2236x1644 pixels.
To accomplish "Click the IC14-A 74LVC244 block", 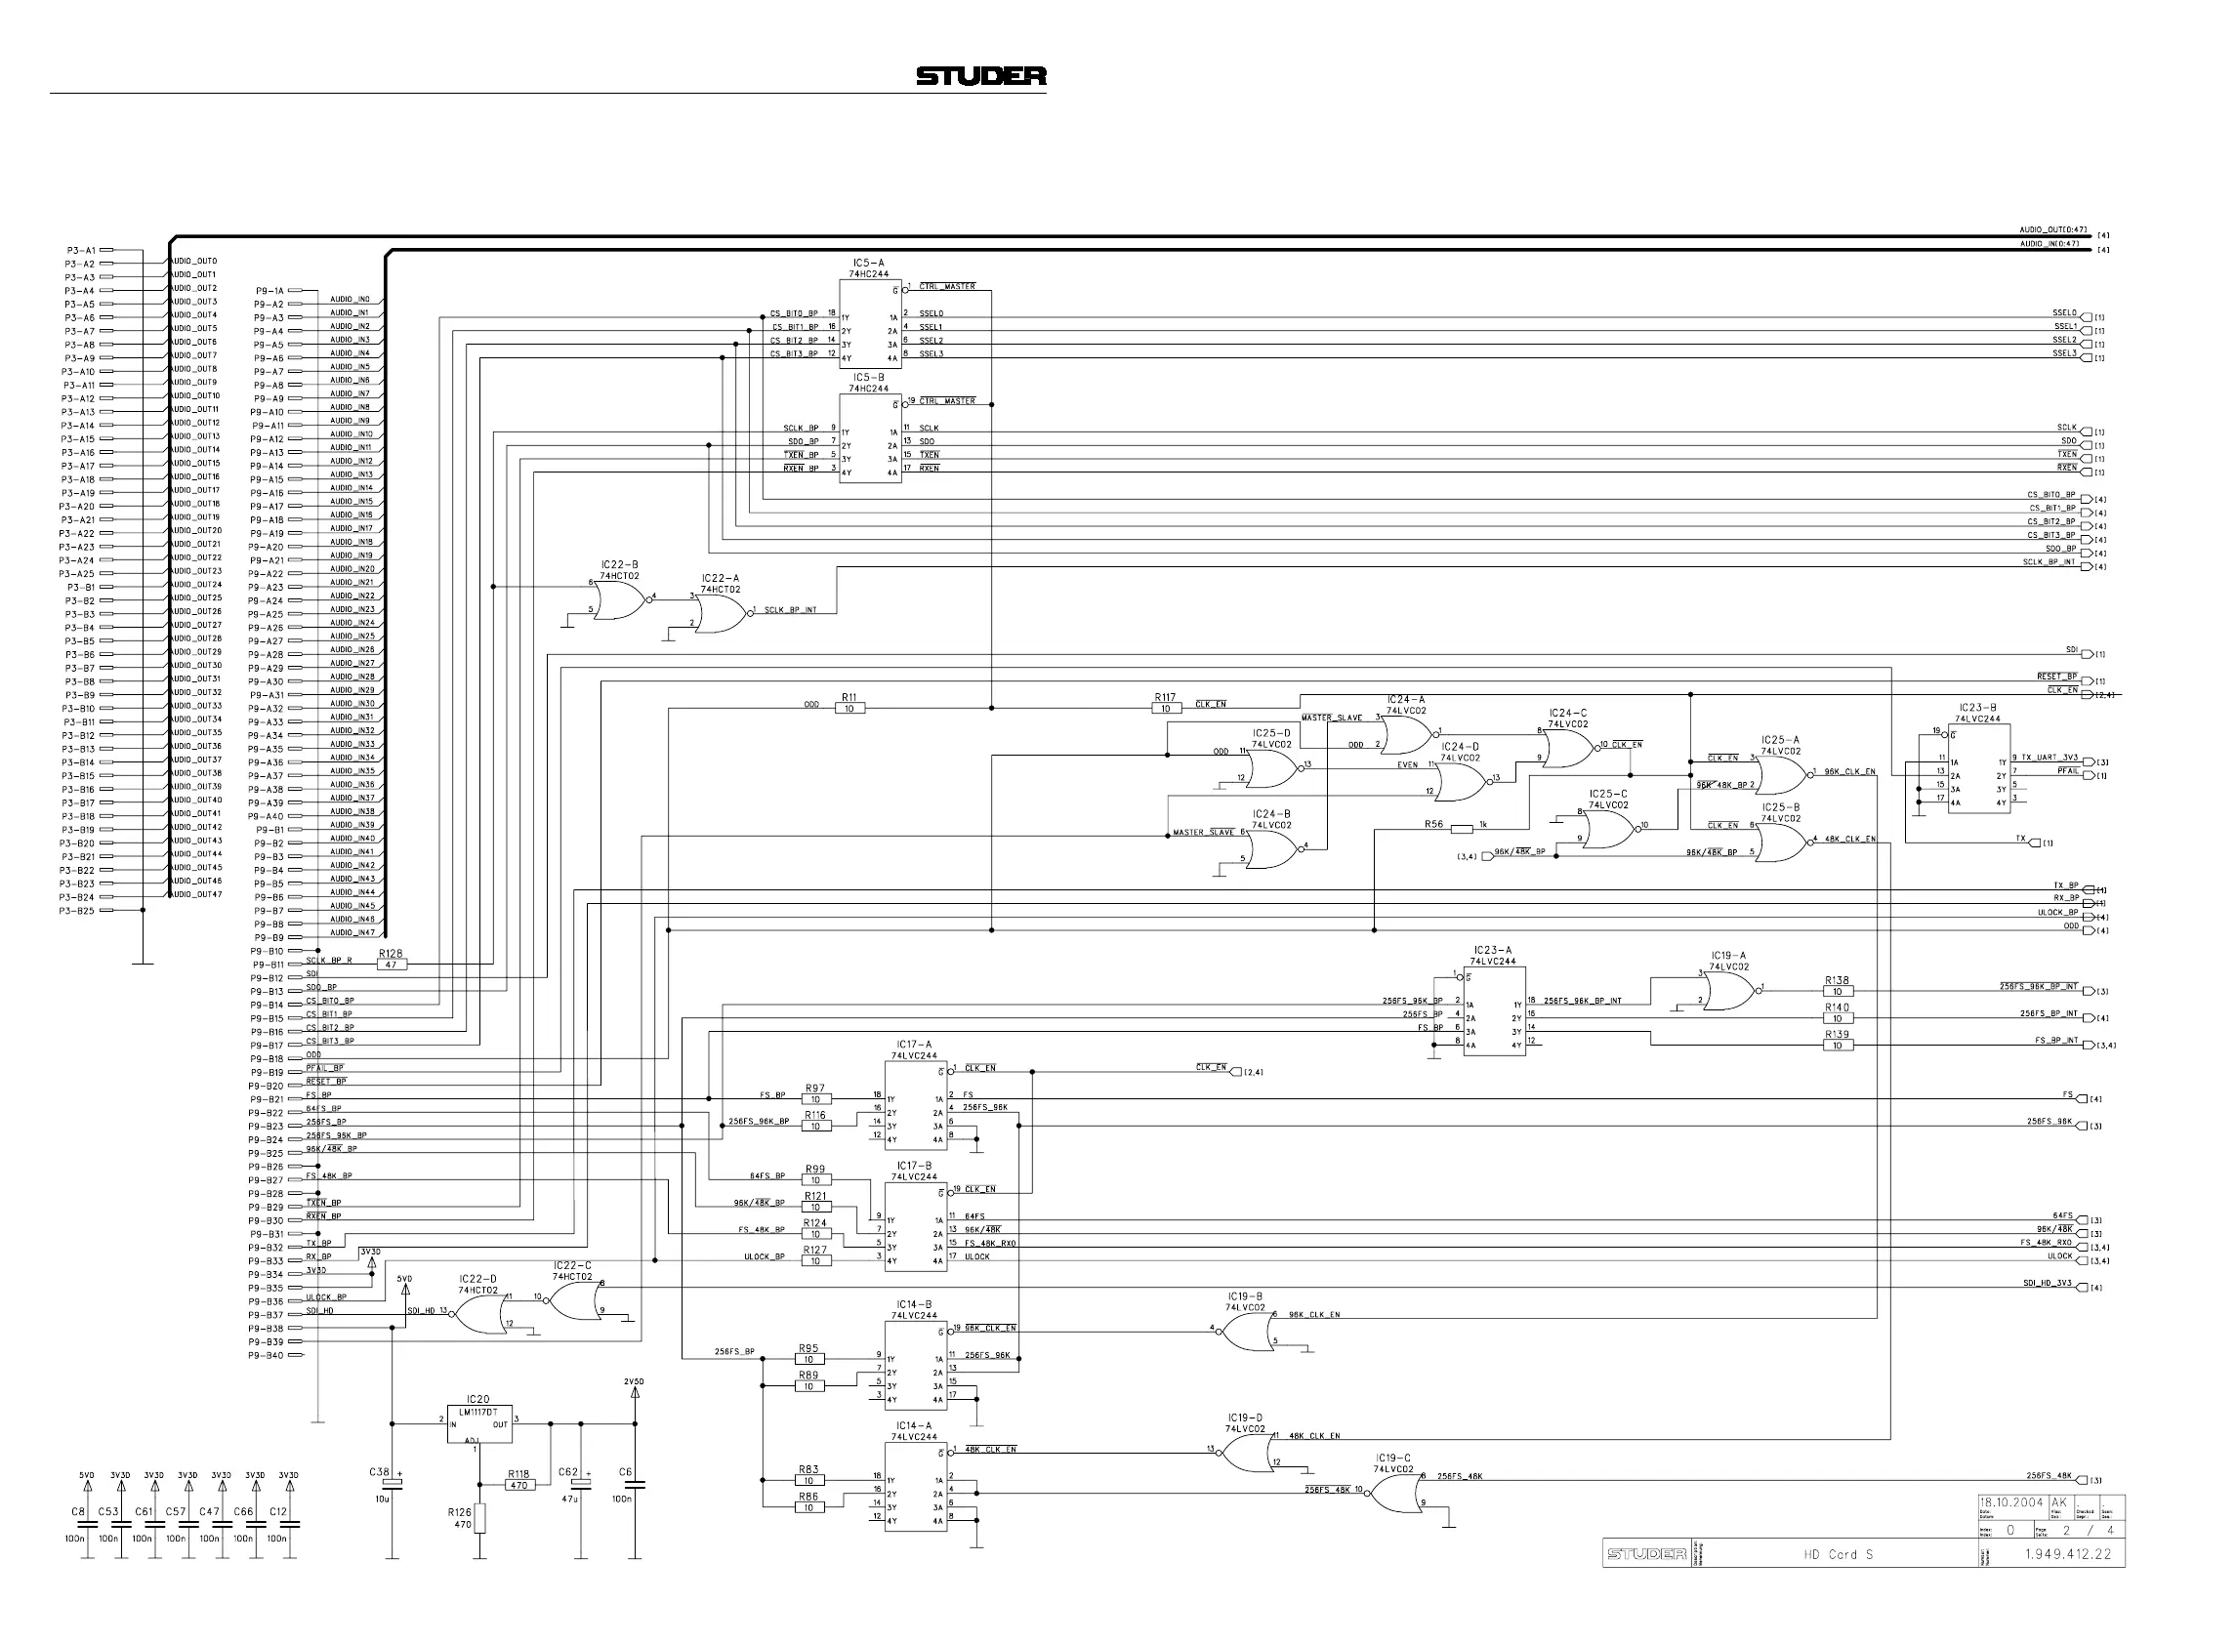I will 916,1487.
